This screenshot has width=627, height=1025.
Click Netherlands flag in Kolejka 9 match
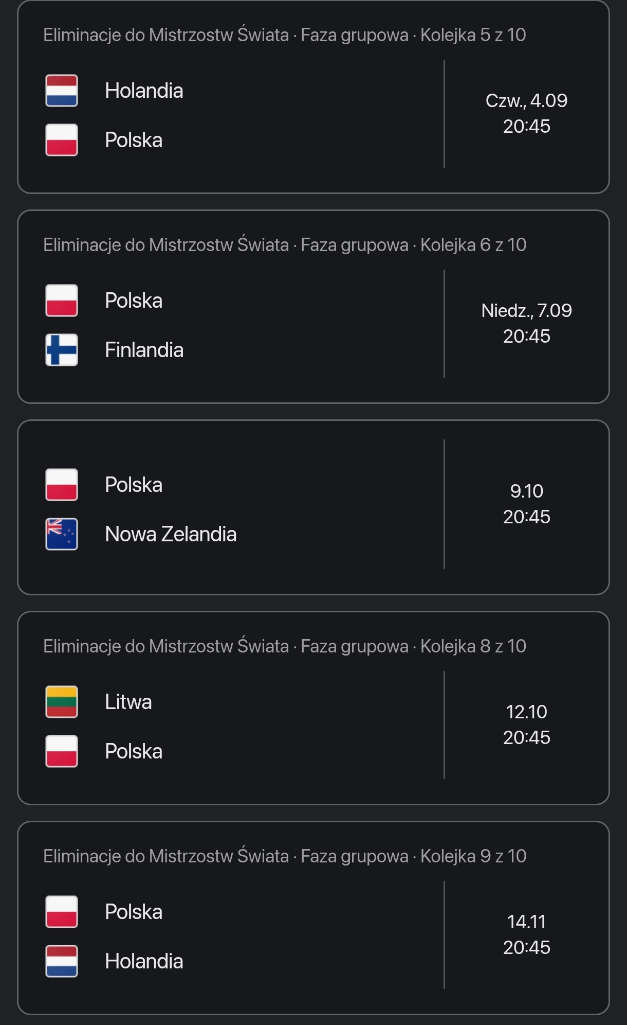[62, 961]
